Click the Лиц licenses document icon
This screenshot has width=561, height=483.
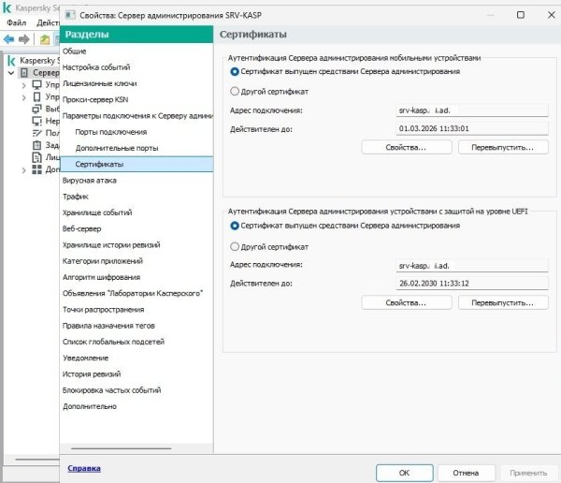(36, 157)
